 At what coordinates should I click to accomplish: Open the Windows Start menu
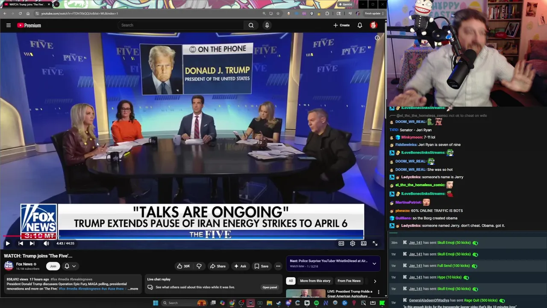156,303
